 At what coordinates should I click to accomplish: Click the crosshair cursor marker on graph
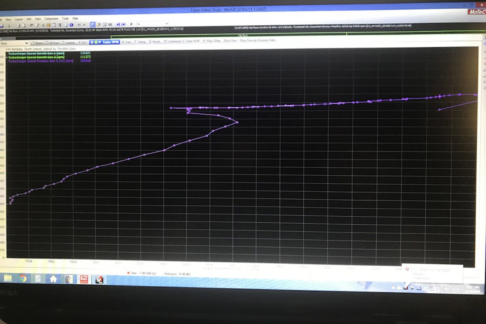tap(439, 96)
